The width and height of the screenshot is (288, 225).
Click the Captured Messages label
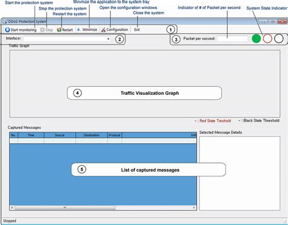click(x=24, y=128)
